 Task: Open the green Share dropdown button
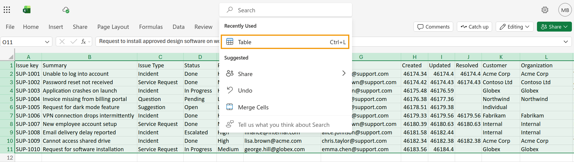554,27
